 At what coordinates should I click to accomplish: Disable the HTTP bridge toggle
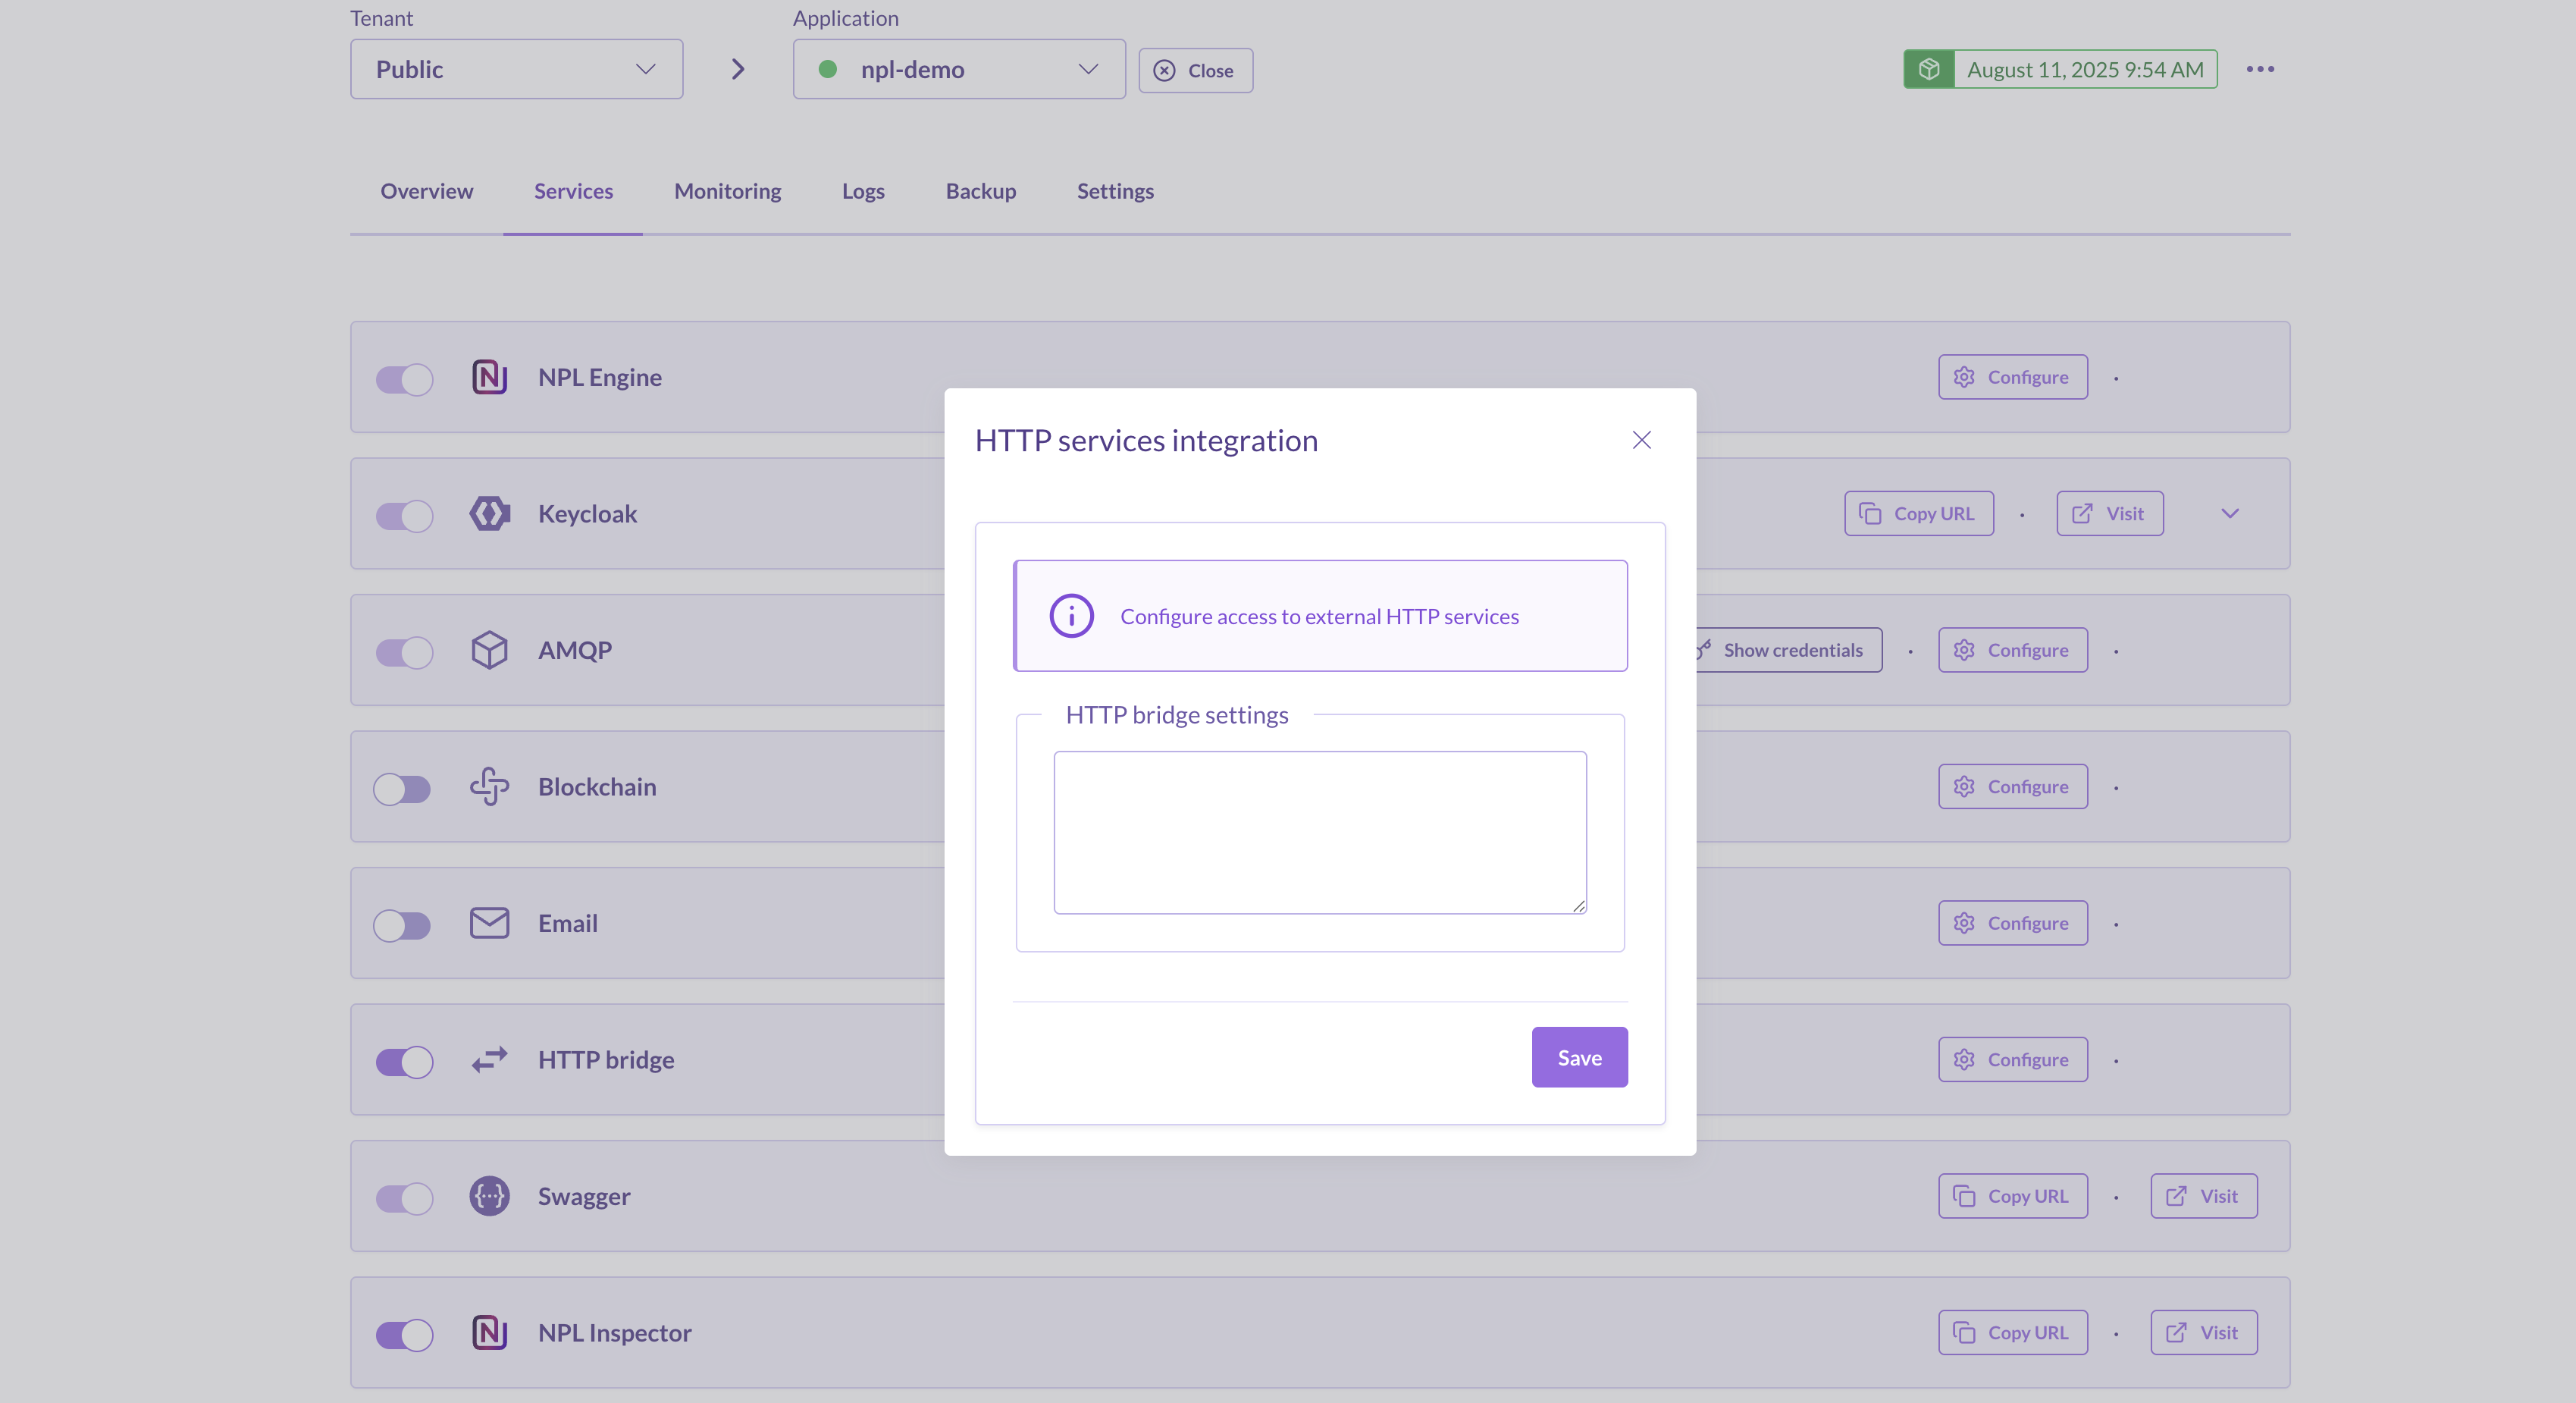403,1062
